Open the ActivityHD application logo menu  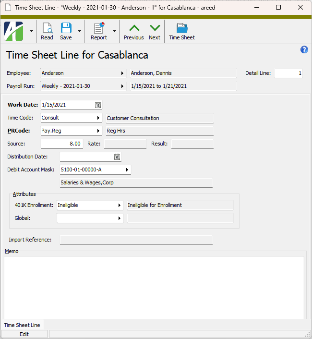coord(13,31)
